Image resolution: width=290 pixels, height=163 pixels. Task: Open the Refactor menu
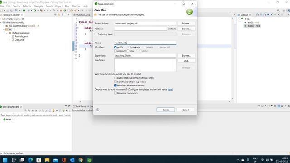tap(27, 6)
